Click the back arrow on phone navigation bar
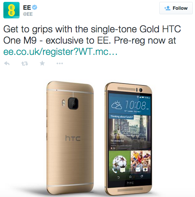 pos(119,177)
